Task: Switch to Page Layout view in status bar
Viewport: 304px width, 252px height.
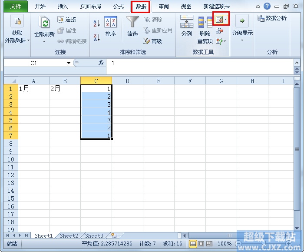Action: point(201,244)
